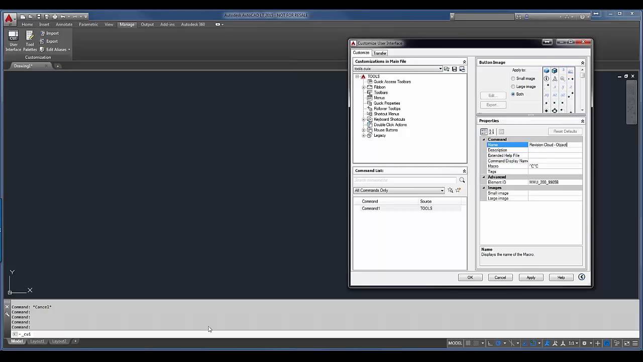Expand the Mouse Buttons tree node

(364, 130)
